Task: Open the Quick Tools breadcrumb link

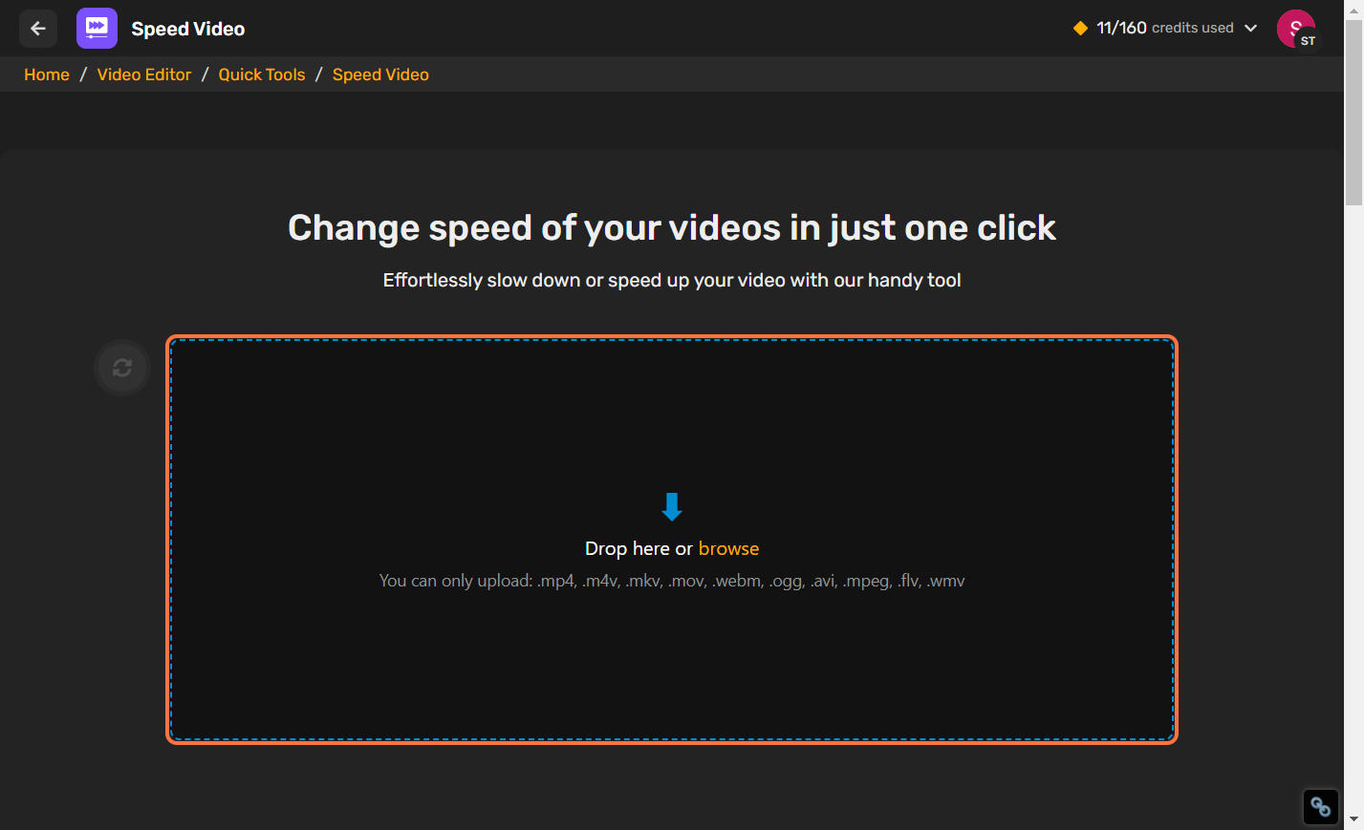Action: coord(262,74)
